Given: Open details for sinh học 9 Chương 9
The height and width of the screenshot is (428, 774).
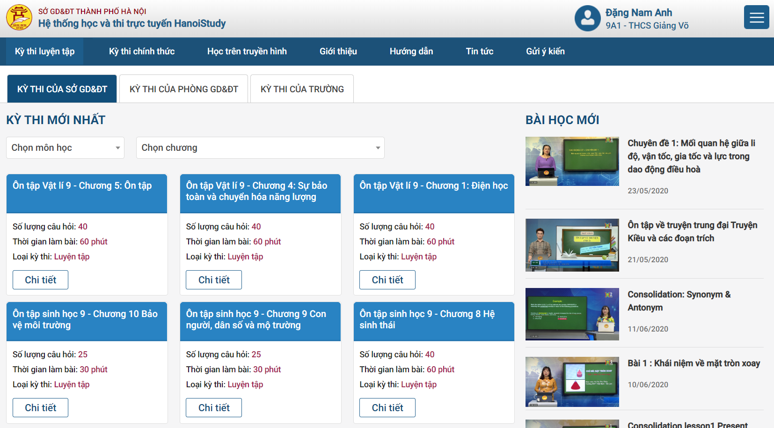Looking at the screenshot, I should [214, 408].
